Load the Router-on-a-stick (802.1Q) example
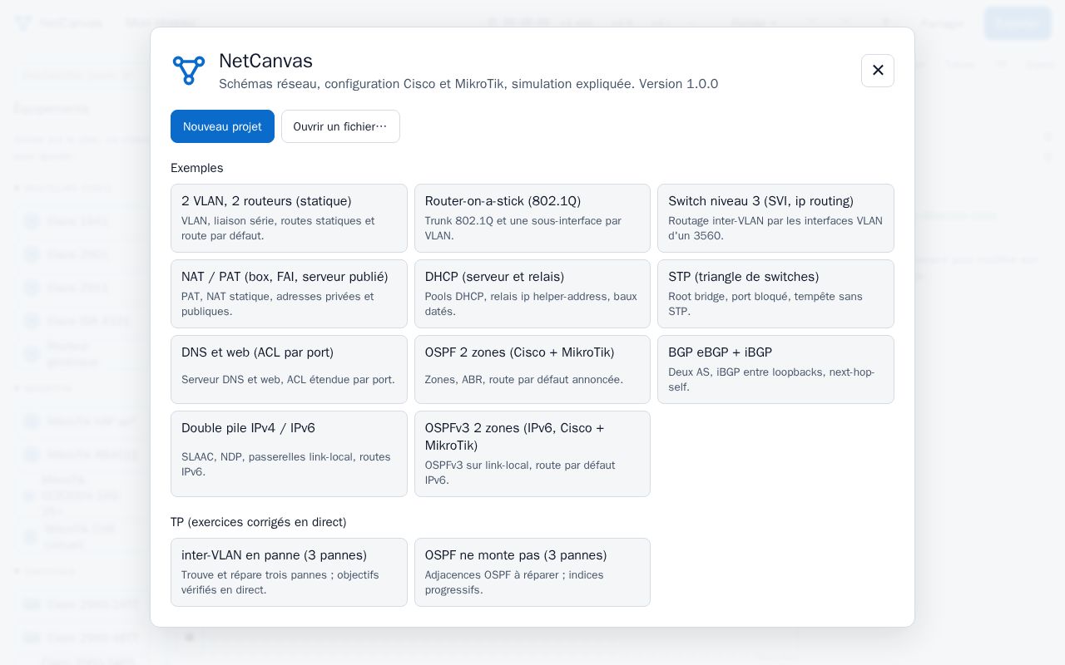The image size is (1065, 665). (x=532, y=218)
